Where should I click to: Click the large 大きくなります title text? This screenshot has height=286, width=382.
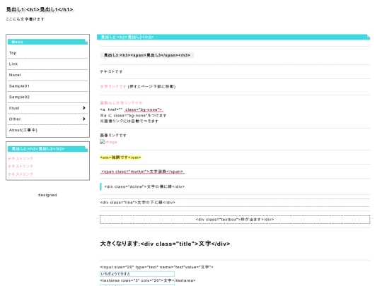[165, 244]
